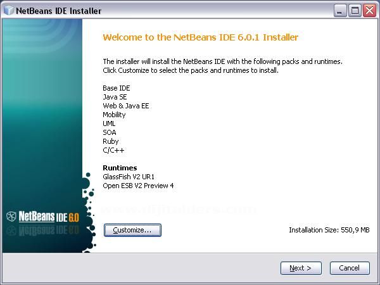This screenshot has width=380, height=285.
Task: Click the 'Installation Size: 550,9 MB' label
Action: [329, 230]
